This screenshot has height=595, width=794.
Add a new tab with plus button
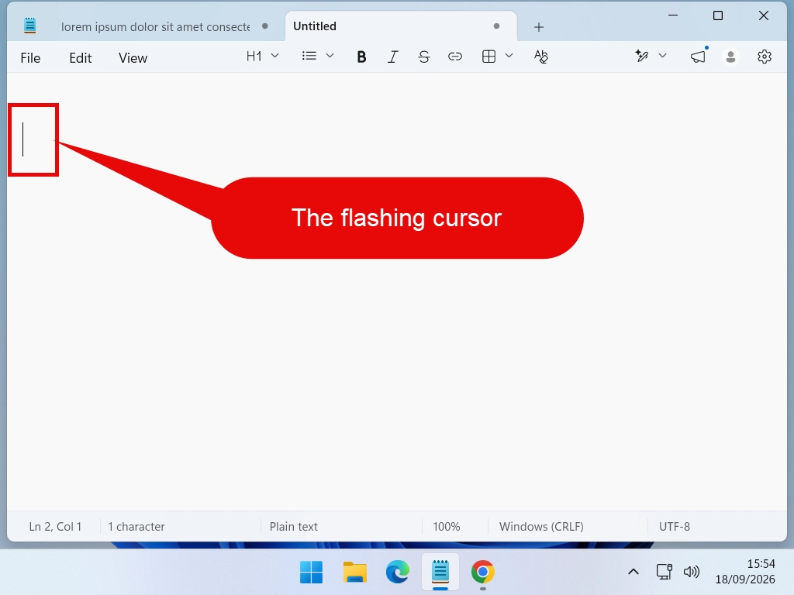tap(539, 27)
